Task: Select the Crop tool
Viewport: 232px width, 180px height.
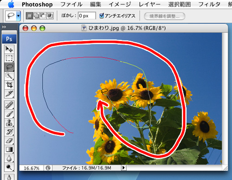Action: coord(9,85)
